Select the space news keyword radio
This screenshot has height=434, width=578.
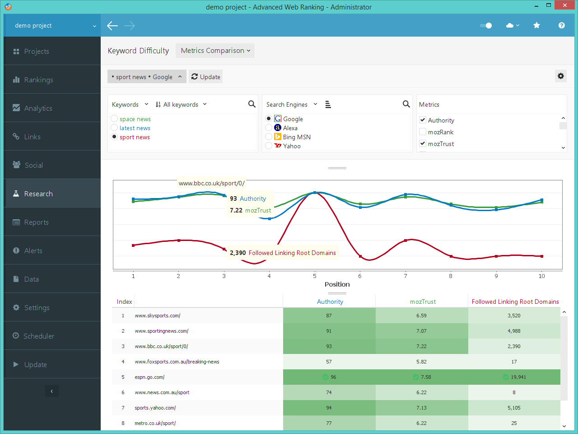114,118
